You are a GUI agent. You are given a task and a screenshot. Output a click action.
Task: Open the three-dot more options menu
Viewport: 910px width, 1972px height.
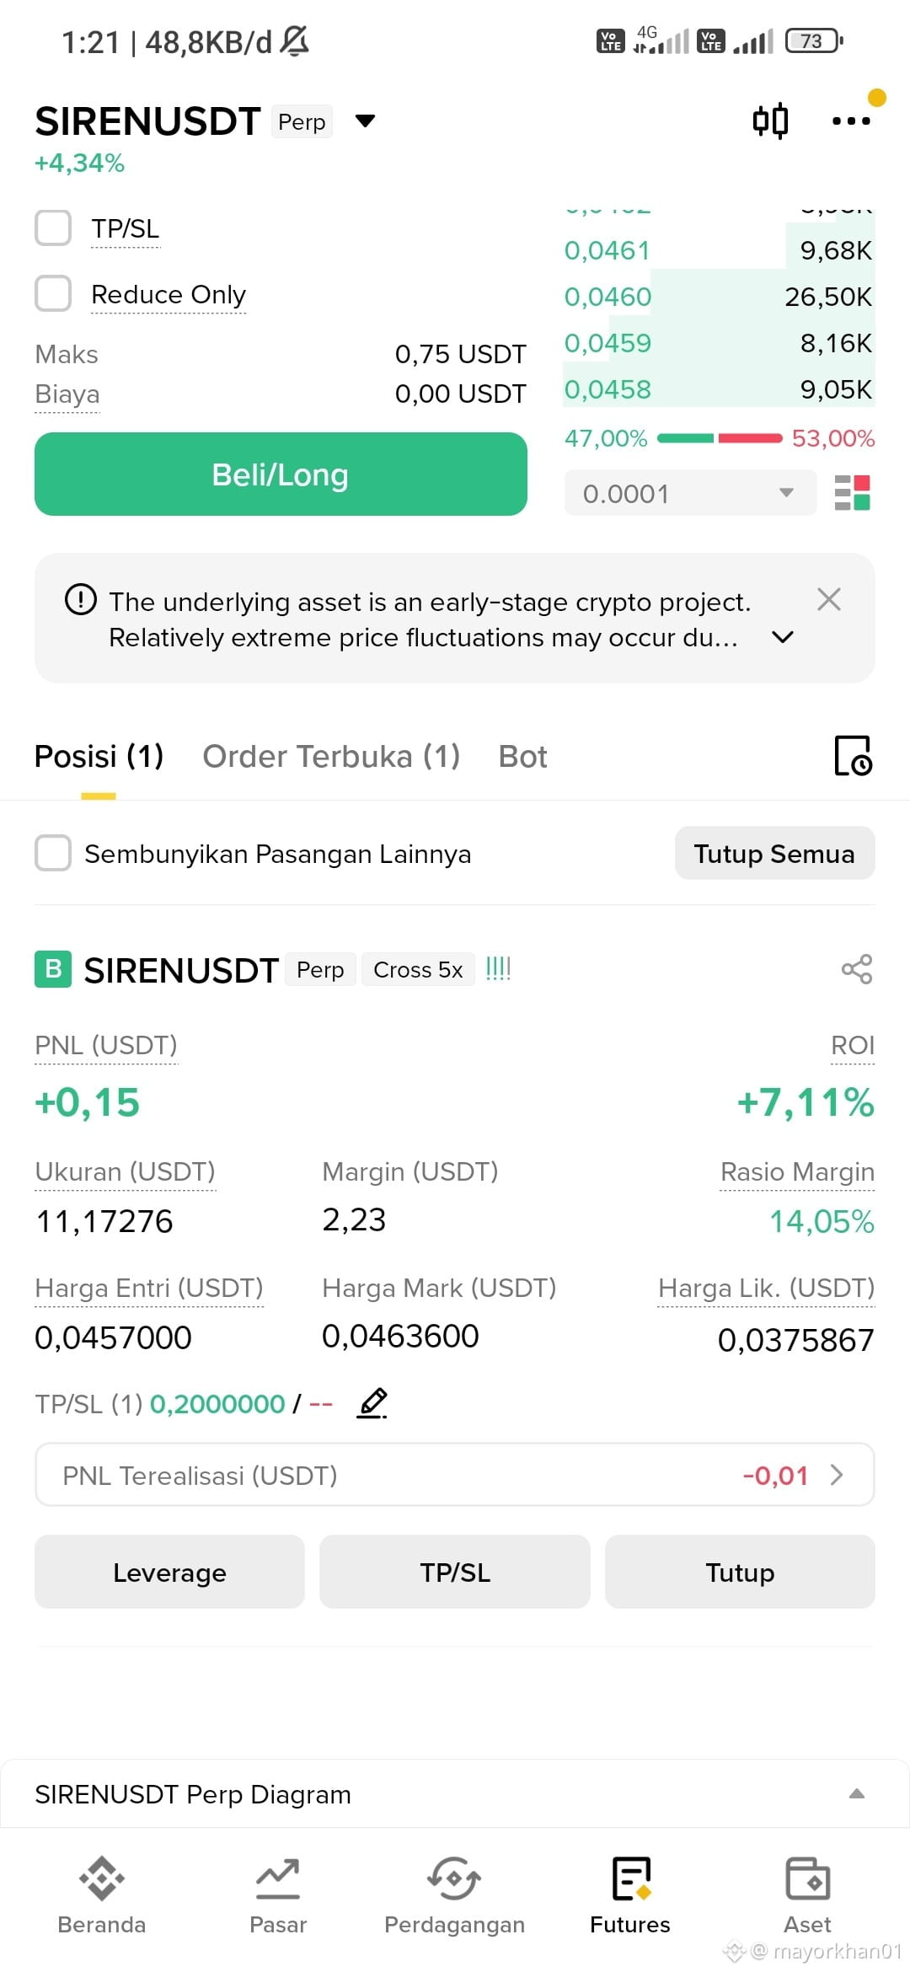[x=851, y=121]
